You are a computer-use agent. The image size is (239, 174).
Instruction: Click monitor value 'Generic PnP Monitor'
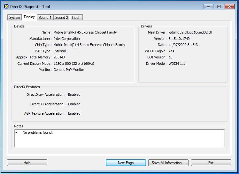tap(69, 70)
